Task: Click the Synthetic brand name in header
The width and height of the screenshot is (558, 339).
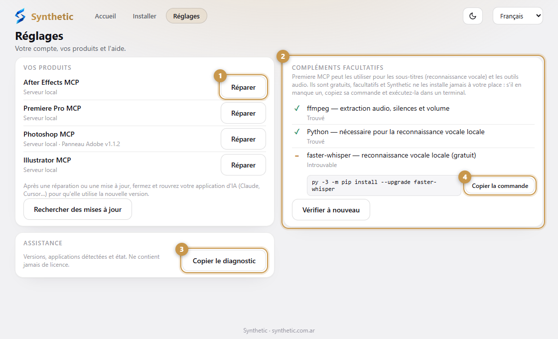Action: coord(52,16)
